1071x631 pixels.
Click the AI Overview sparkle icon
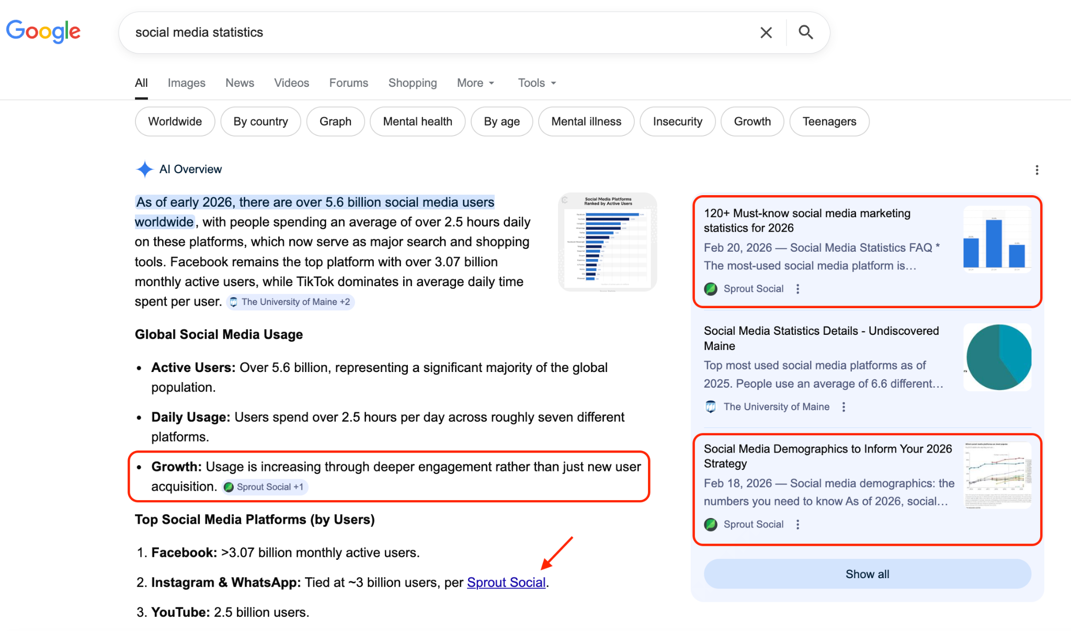point(144,170)
